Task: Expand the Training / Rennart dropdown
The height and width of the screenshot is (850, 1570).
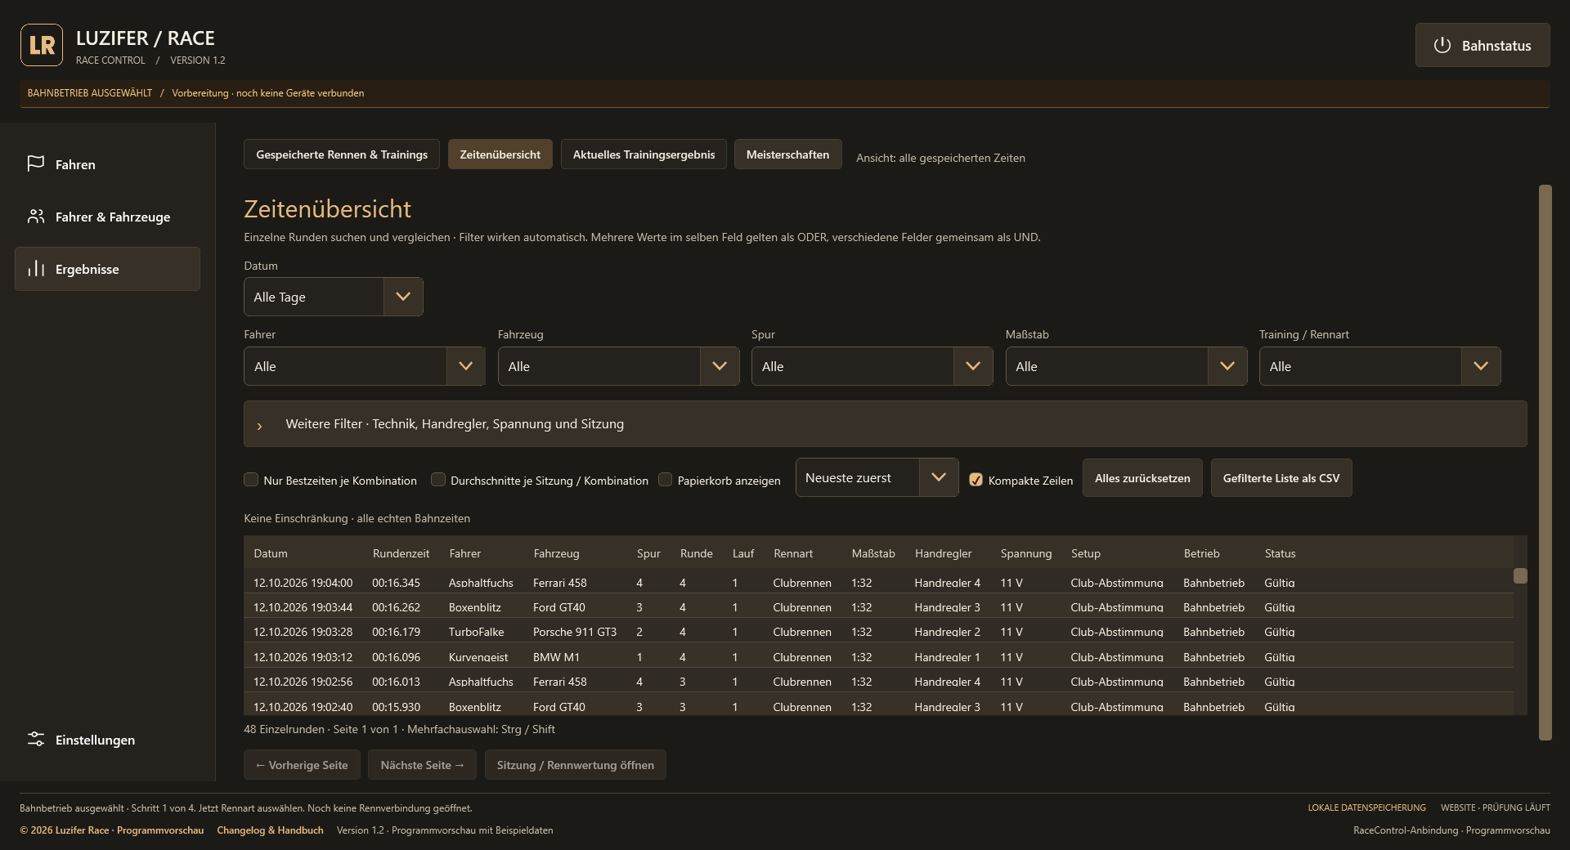Action: click(x=1379, y=366)
